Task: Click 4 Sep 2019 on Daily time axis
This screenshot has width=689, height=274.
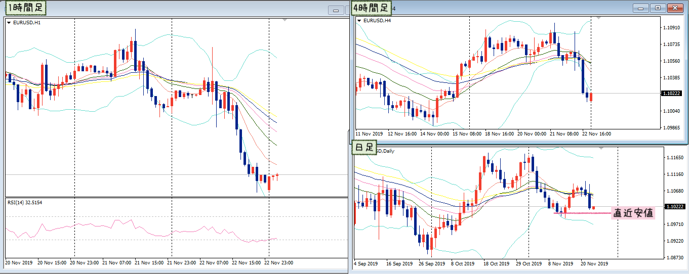Action: click(366, 263)
